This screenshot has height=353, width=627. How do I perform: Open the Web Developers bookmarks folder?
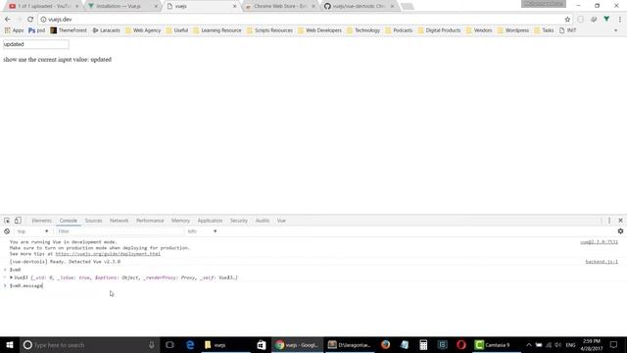(x=319, y=30)
